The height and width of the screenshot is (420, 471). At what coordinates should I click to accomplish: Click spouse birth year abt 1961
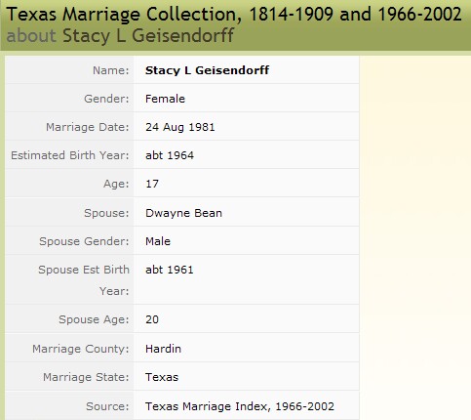[x=170, y=270]
